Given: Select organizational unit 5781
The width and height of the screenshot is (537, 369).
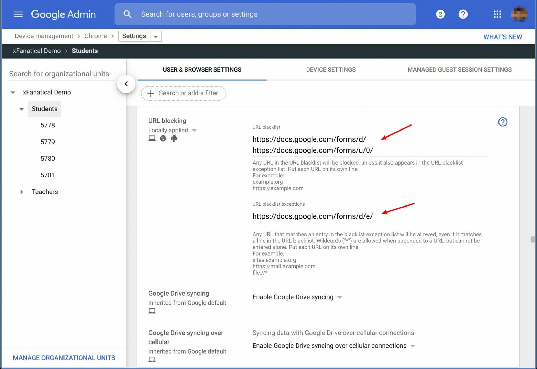Looking at the screenshot, I should (x=47, y=175).
